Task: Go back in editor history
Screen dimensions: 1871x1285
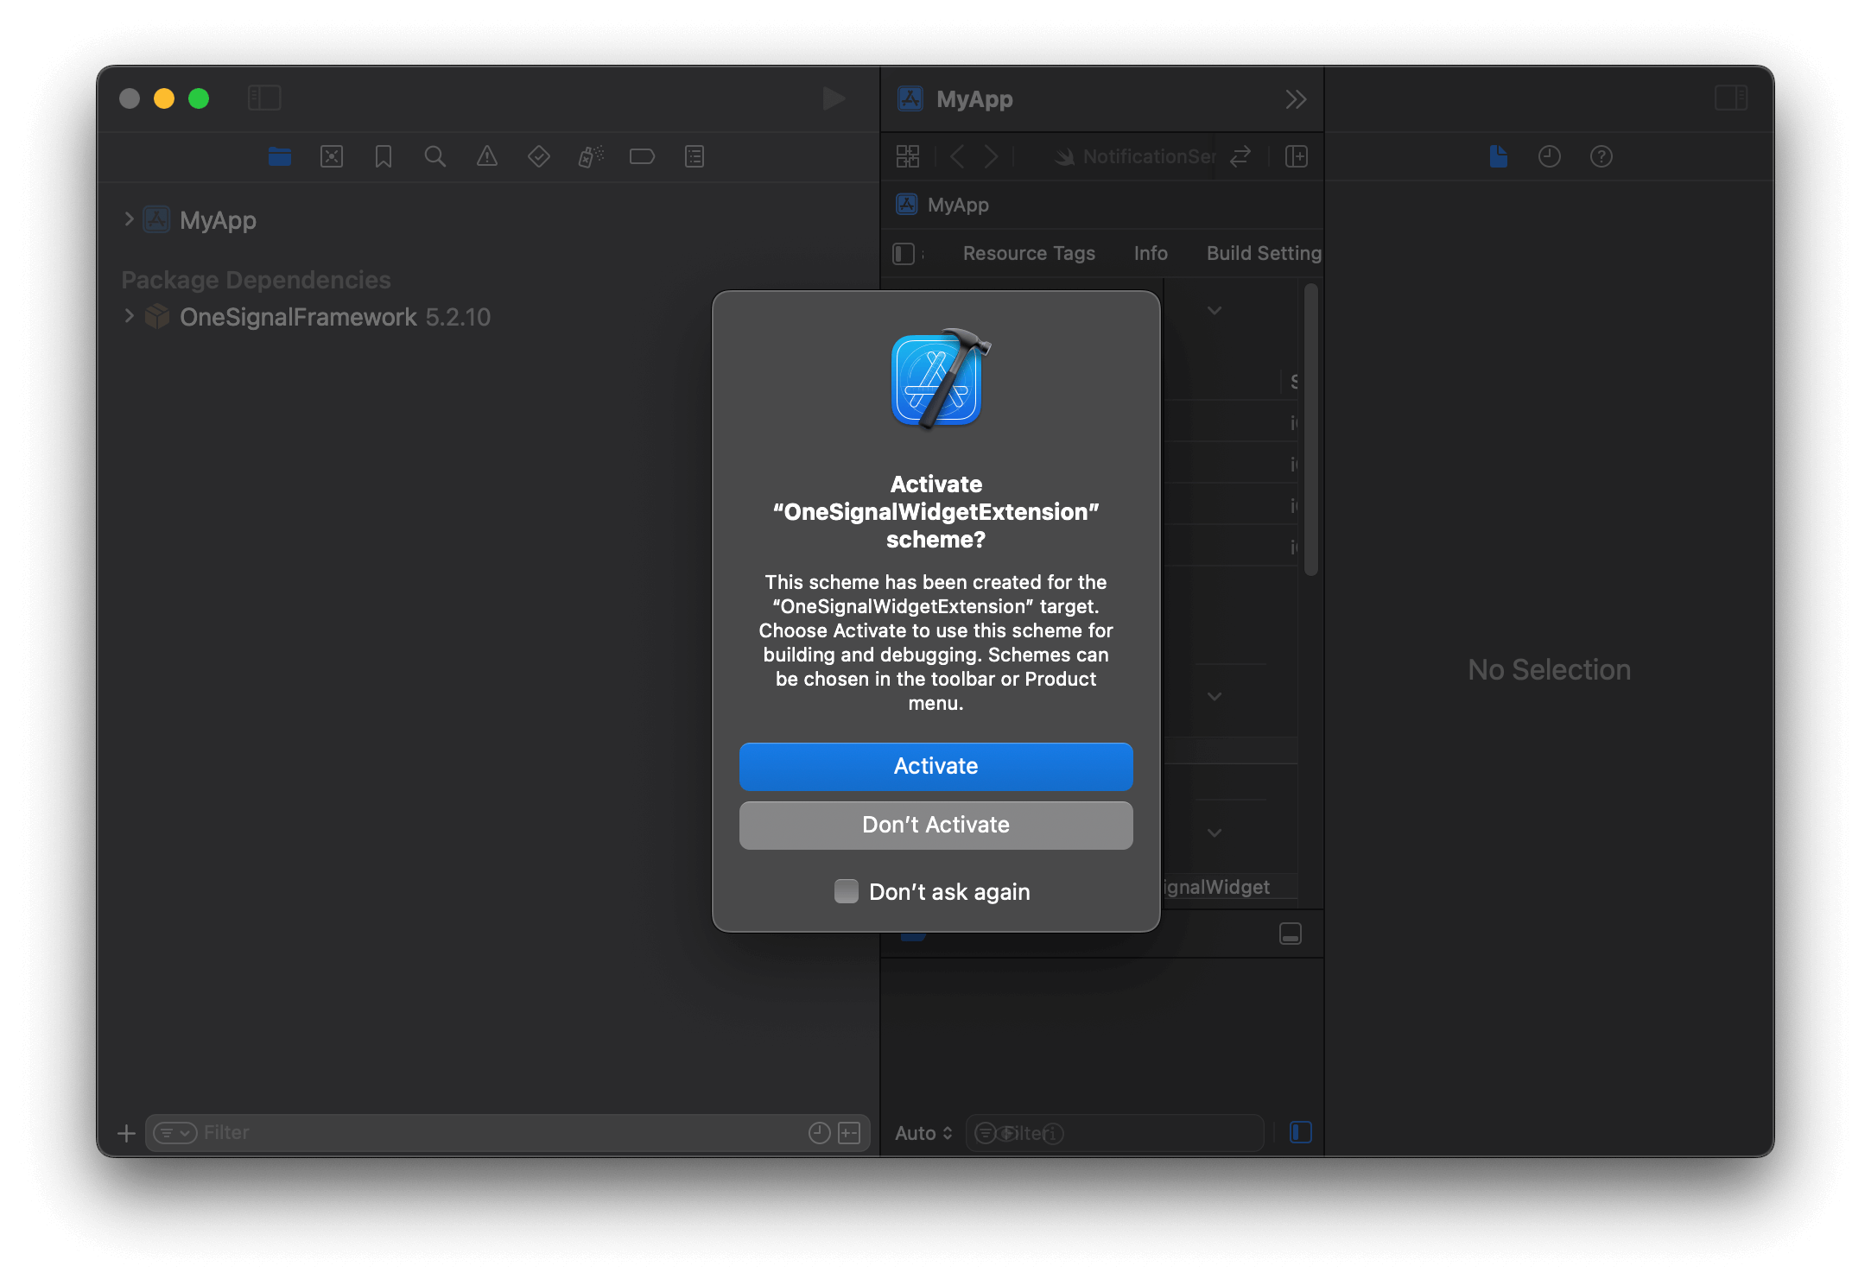Action: [957, 156]
